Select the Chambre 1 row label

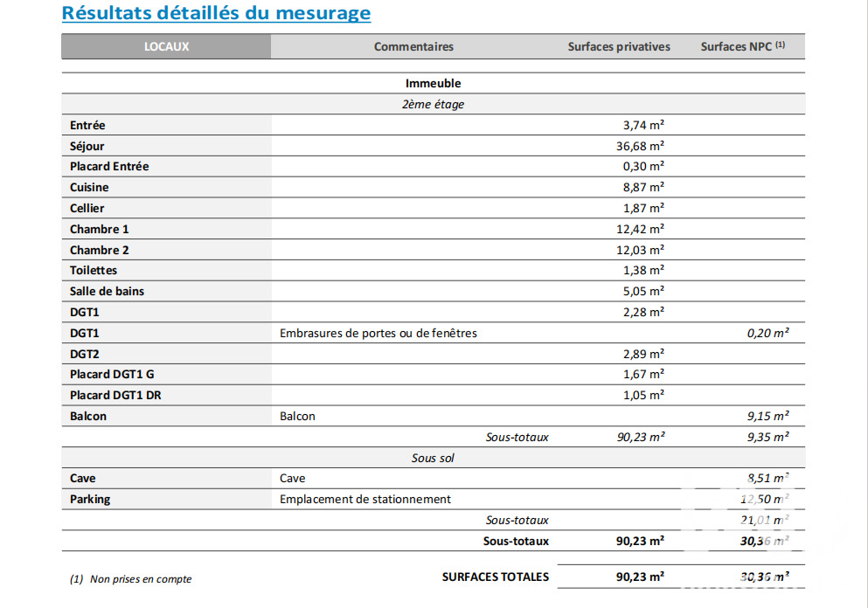99,229
